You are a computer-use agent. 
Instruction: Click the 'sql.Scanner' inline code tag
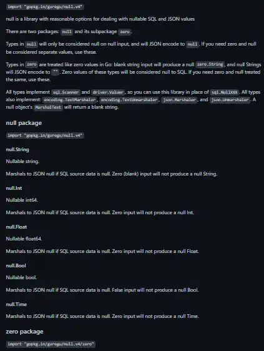pos(66,92)
